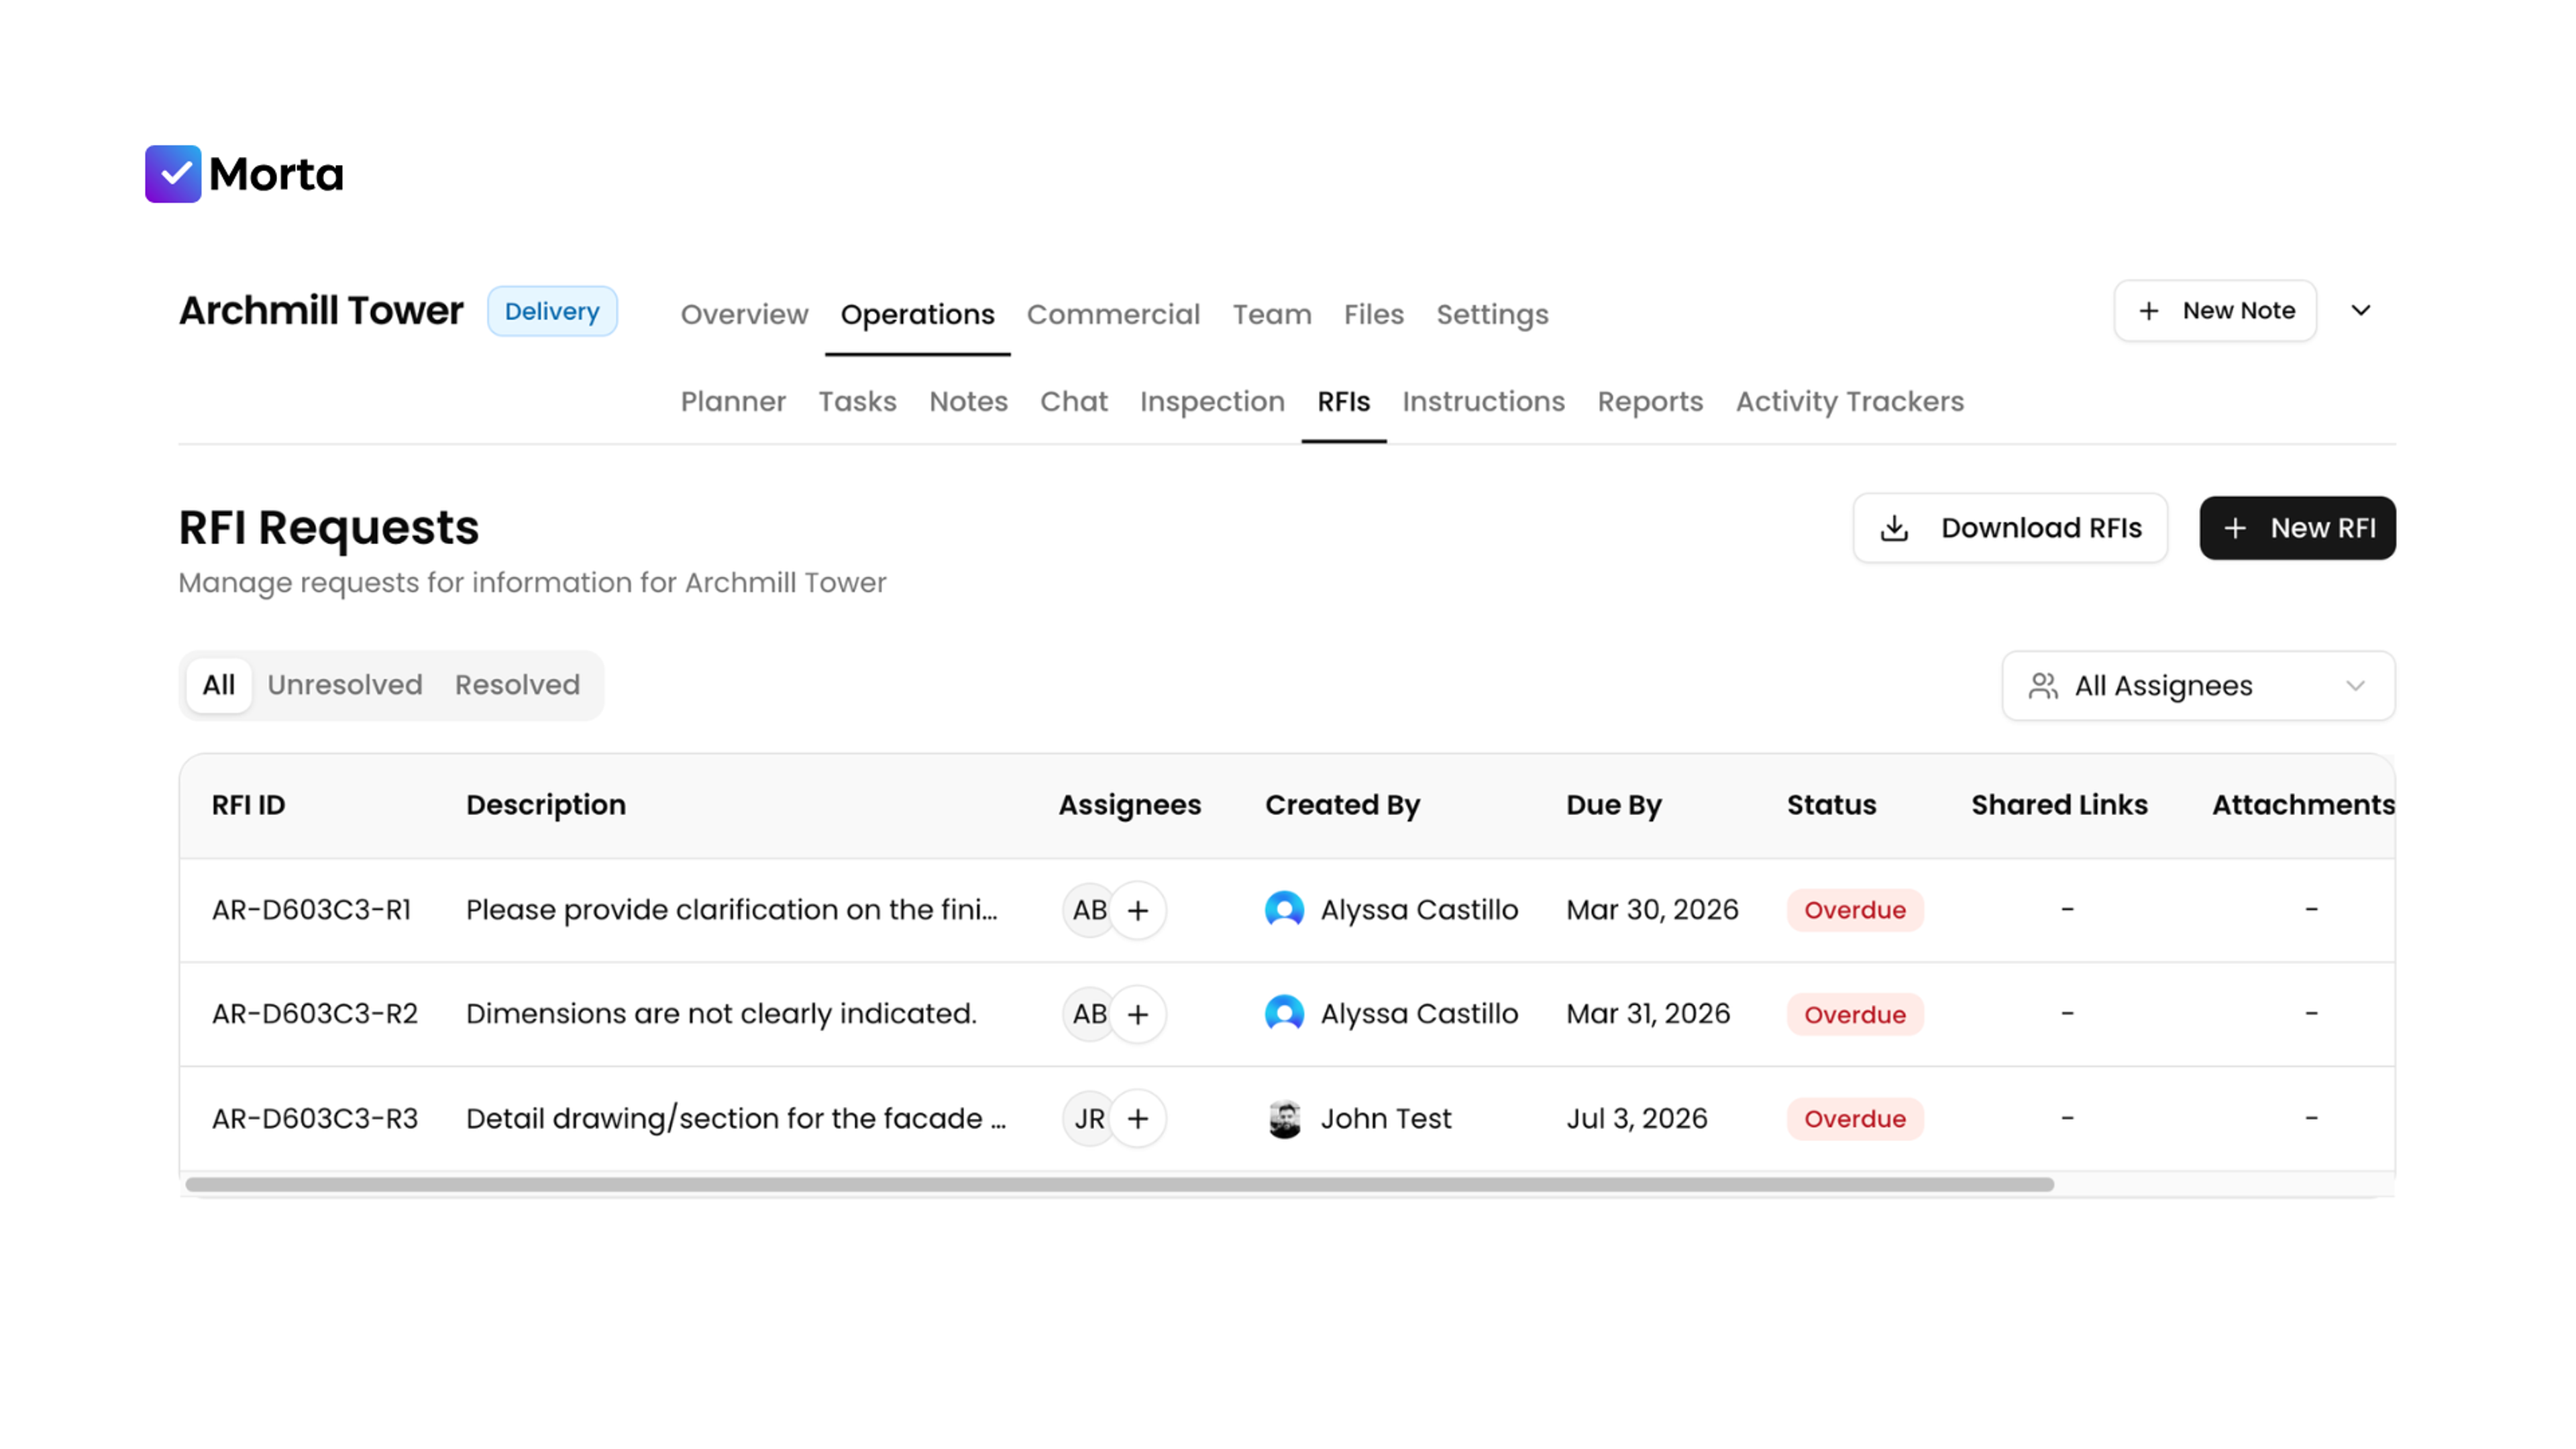
Task: Open the Team tab
Action: (x=1271, y=315)
